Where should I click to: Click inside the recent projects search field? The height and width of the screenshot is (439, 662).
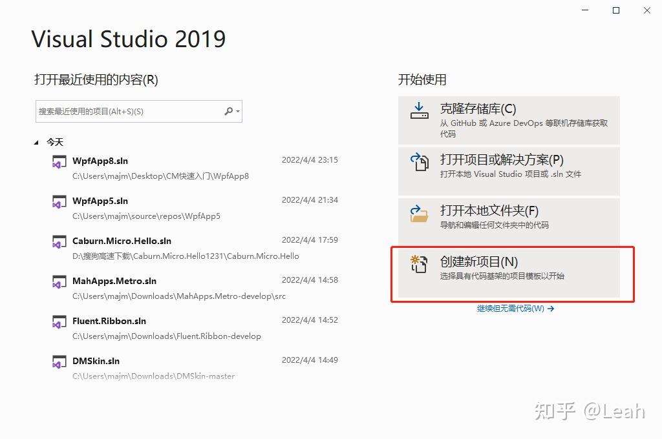click(129, 111)
